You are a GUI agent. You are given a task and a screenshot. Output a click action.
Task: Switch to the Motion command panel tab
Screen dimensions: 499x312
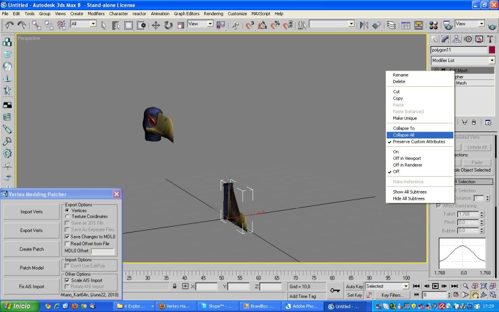click(468, 39)
